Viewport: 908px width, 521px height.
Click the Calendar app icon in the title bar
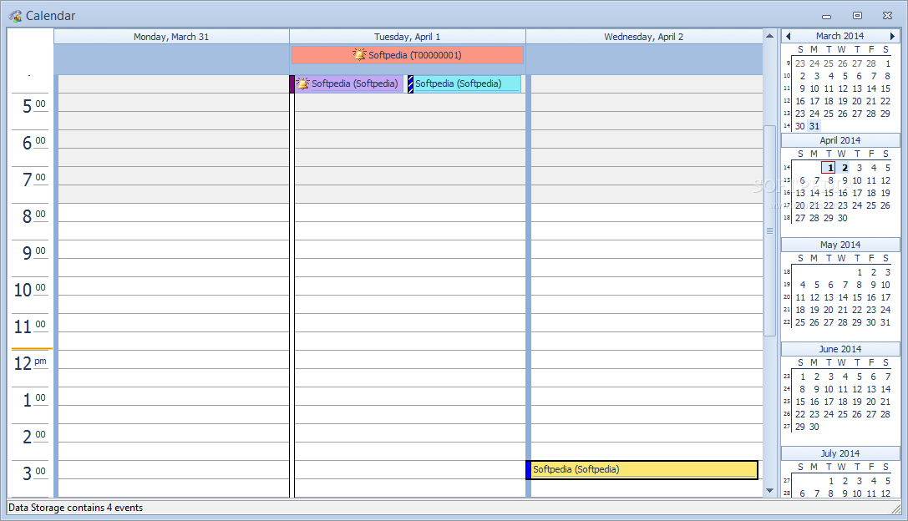click(x=15, y=16)
